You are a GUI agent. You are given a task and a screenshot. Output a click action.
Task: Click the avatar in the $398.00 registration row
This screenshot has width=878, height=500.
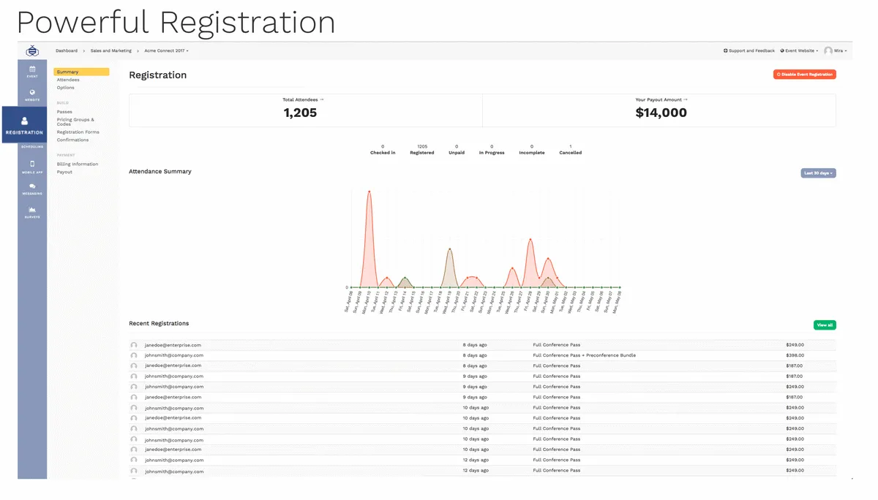click(x=134, y=355)
